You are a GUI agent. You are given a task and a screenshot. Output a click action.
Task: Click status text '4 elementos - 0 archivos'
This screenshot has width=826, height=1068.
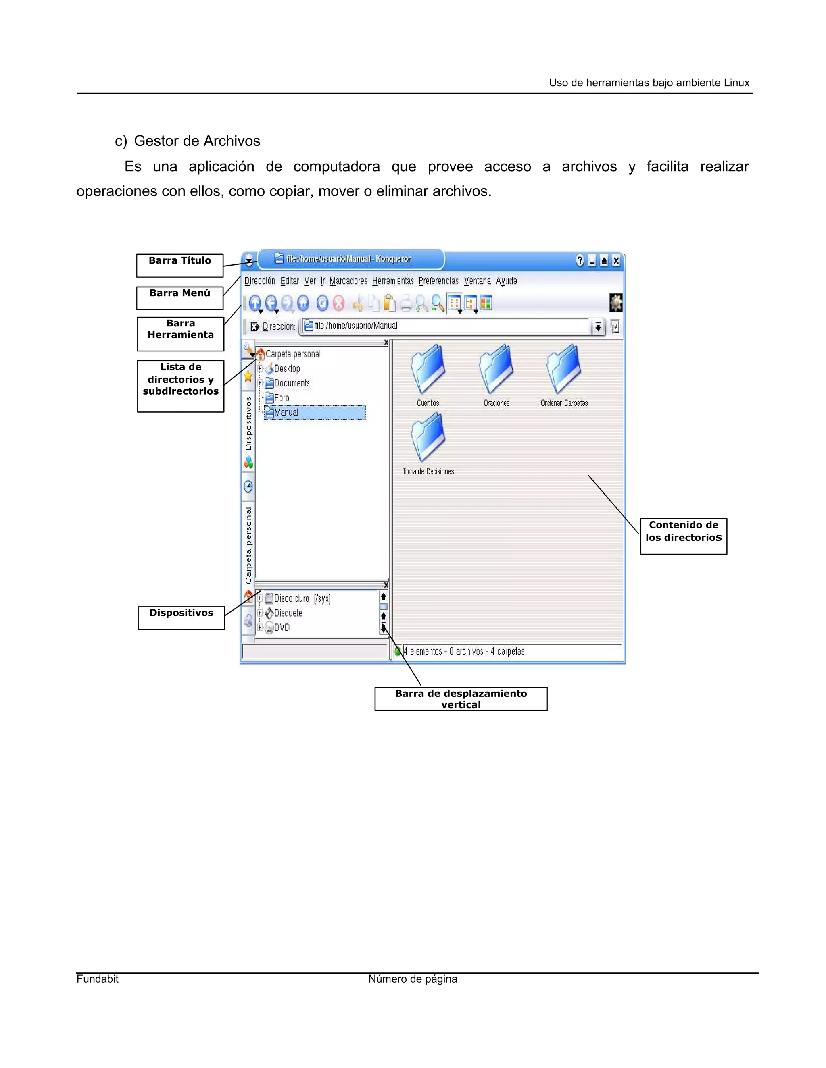(443, 651)
